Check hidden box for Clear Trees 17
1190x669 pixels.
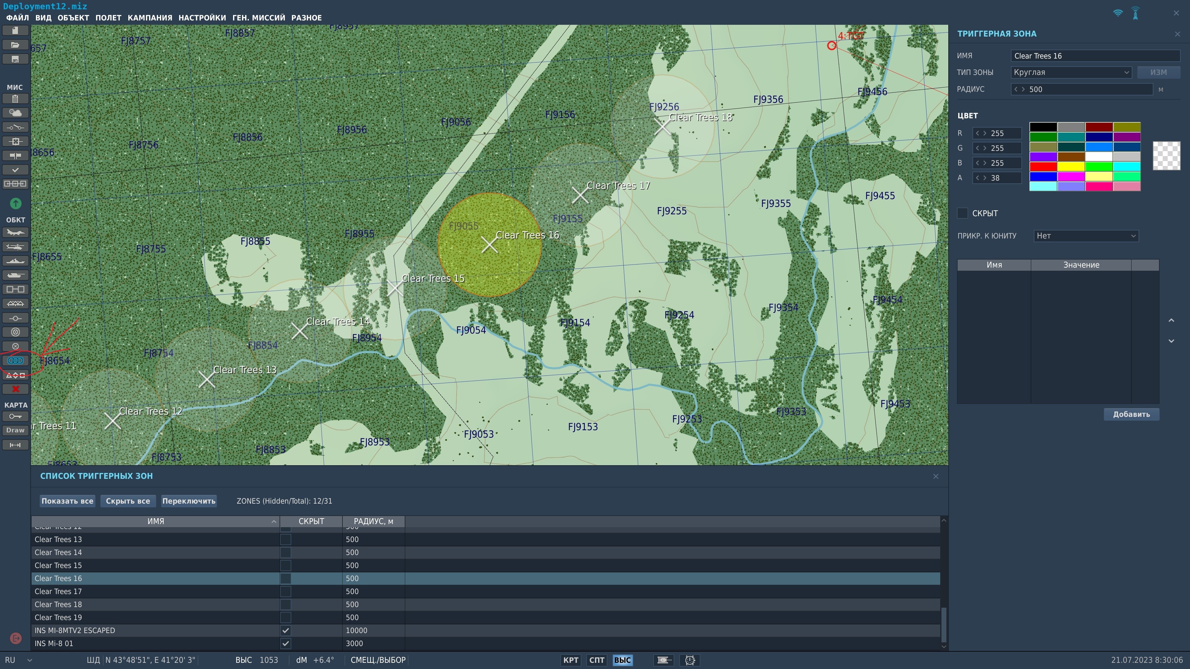tap(285, 592)
